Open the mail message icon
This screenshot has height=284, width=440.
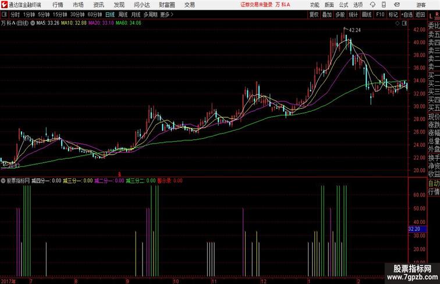click(397, 5)
